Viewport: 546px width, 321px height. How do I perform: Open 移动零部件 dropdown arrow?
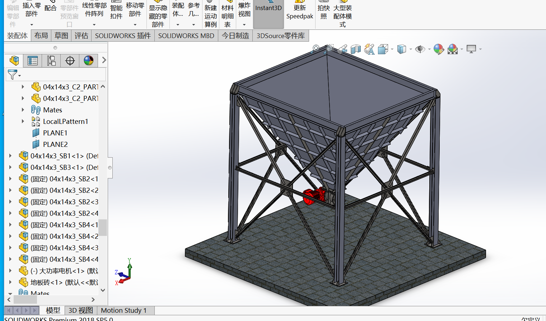coord(135,25)
